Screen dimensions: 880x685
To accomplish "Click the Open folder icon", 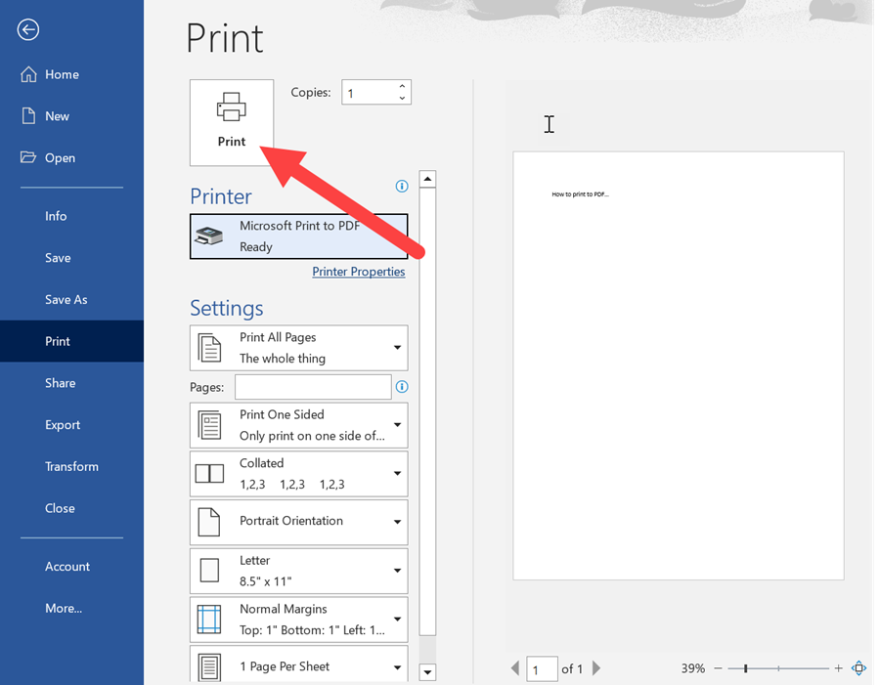I will [x=28, y=157].
